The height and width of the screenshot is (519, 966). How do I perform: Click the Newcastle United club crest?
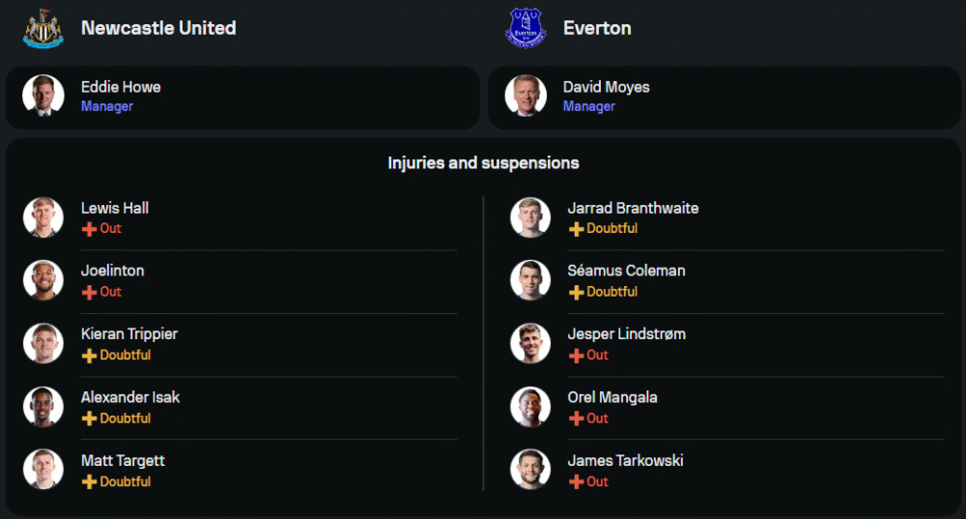point(43,28)
